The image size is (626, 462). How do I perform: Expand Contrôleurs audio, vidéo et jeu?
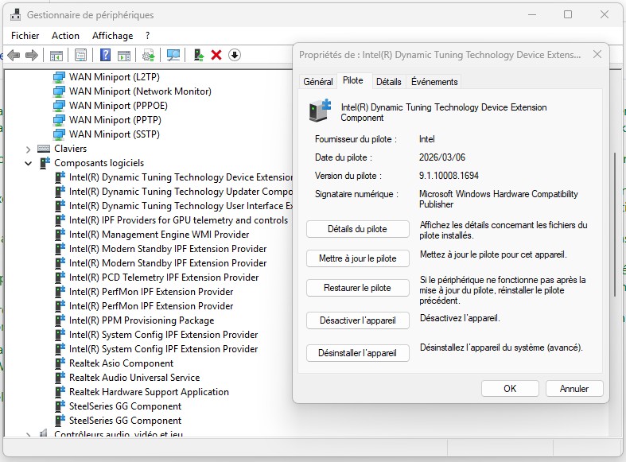[x=29, y=435]
